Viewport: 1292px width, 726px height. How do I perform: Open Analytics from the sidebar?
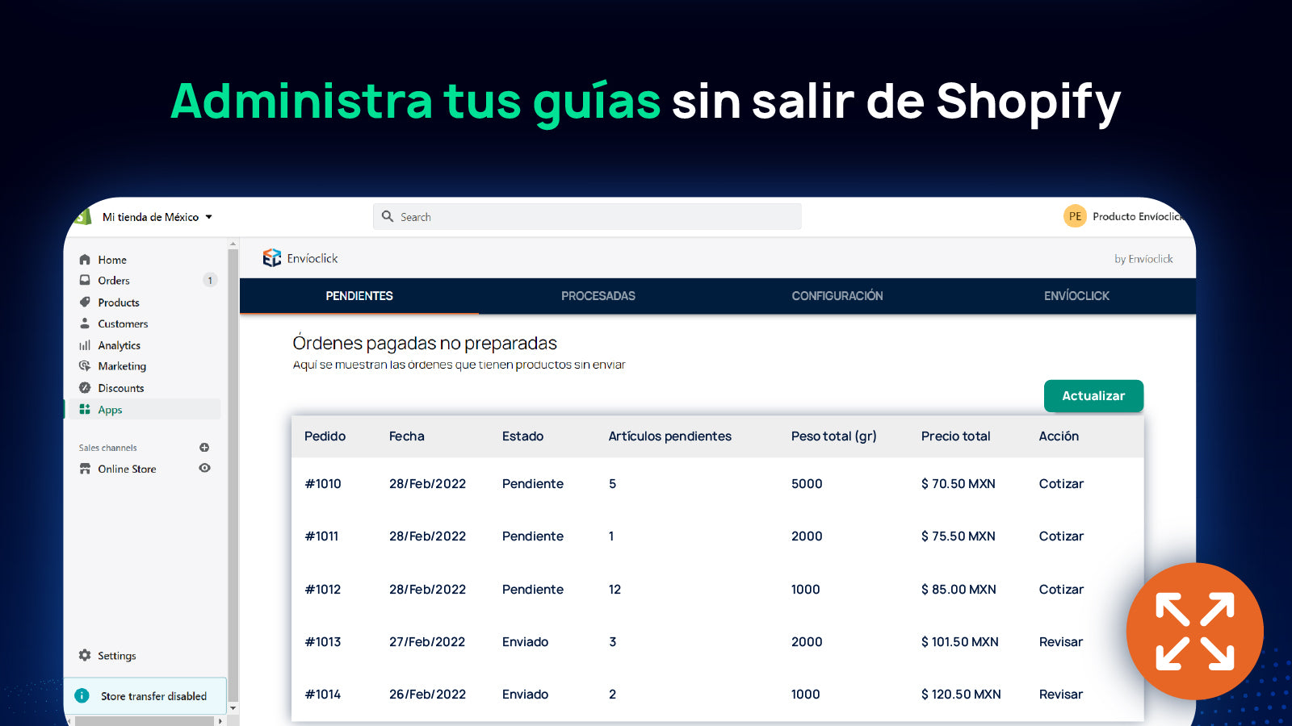coord(119,345)
